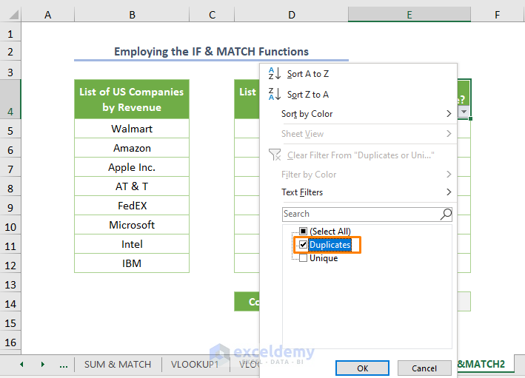The height and width of the screenshot is (378, 525).
Task: Click the magnifier icon in Search box
Action: tap(446, 214)
